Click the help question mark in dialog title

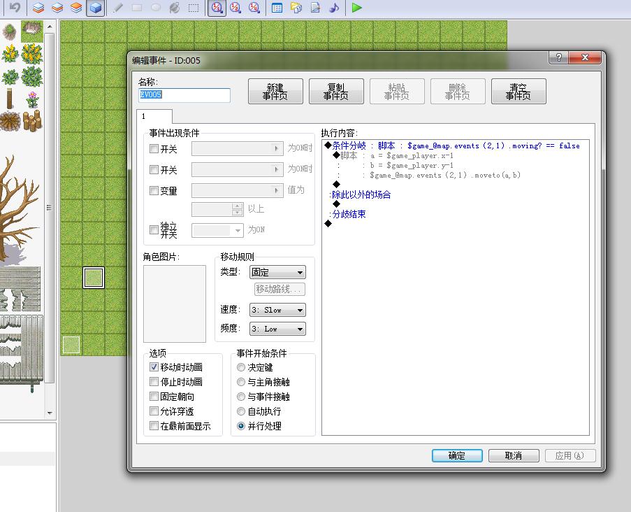click(x=559, y=57)
